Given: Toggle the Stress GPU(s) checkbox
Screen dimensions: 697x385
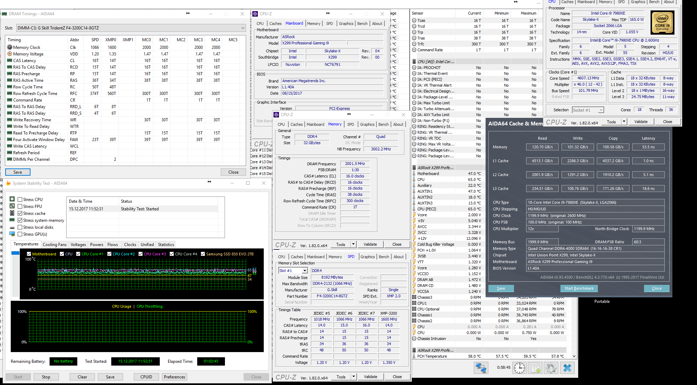Looking at the screenshot, I should [20, 234].
